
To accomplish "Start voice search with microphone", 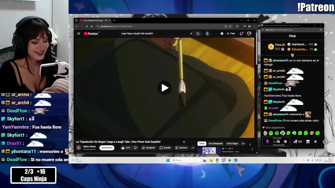I will tap(207, 33).
